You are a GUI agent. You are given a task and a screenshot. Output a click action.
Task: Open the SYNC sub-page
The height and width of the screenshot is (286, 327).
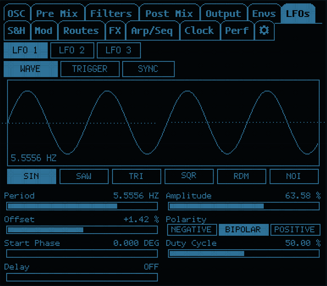(x=148, y=69)
